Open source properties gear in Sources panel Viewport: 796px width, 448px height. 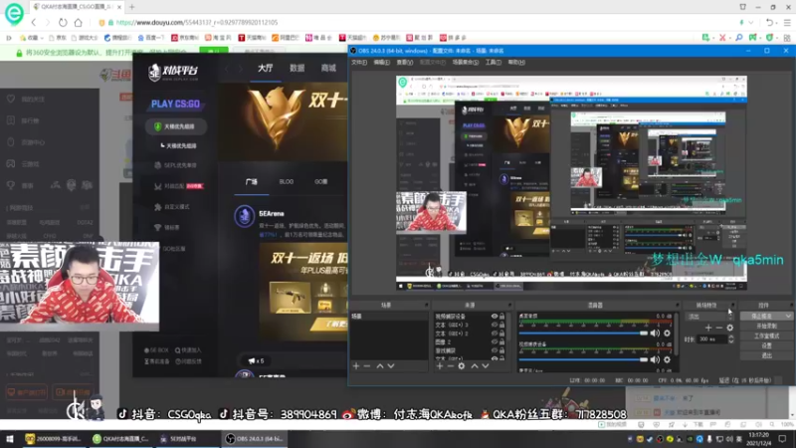click(x=461, y=365)
